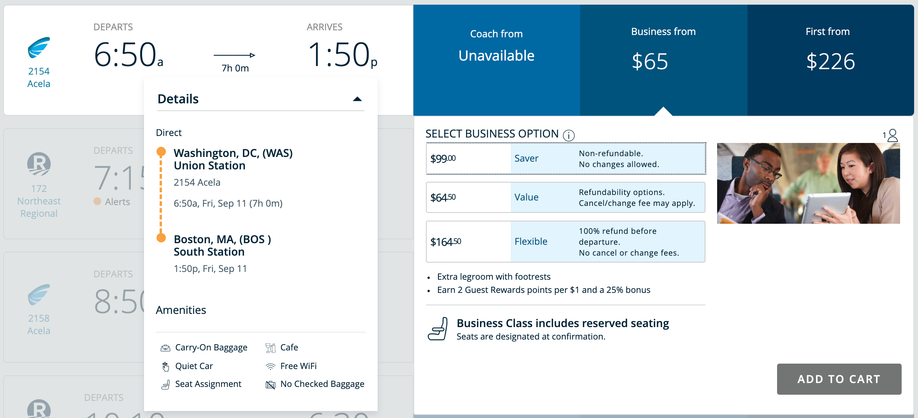Click the Details header to collapse it

click(178, 99)
